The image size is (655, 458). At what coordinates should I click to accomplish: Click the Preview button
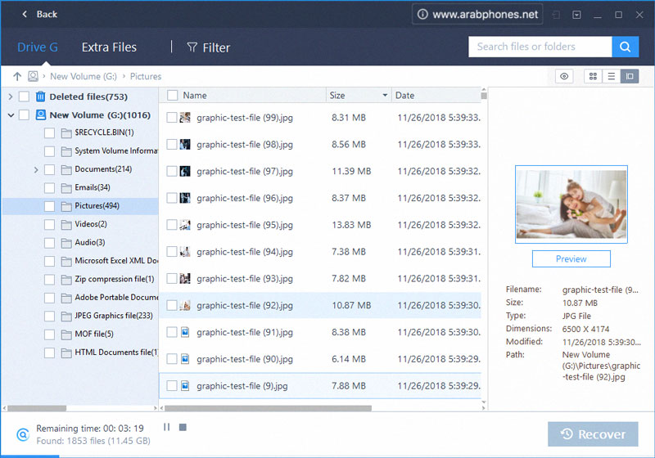point(571,258)
